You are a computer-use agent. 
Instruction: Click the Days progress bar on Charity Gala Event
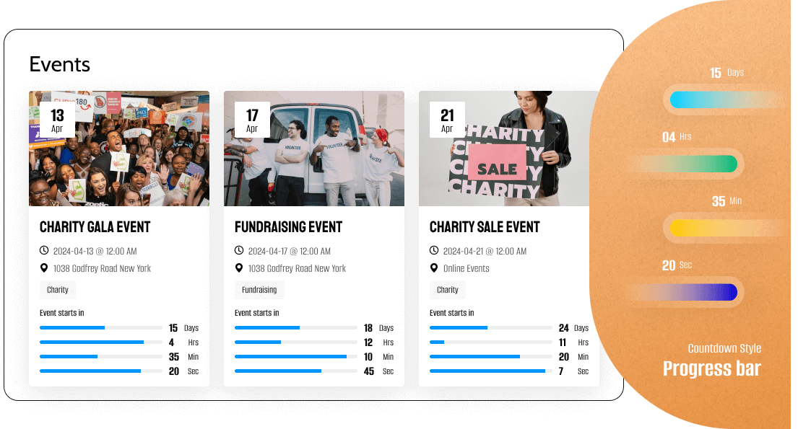(101, 327)
